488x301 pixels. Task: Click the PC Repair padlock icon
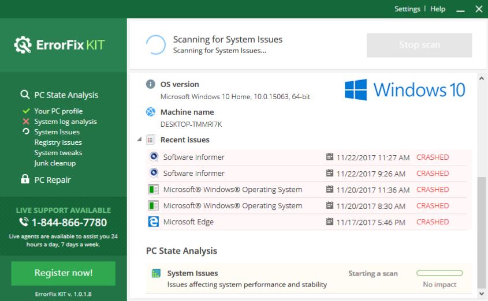click(25, 180)
